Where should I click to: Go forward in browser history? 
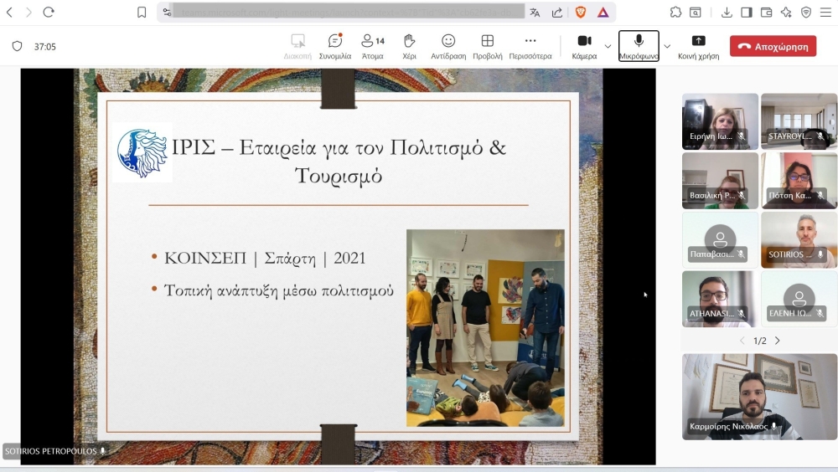(28, 12)
